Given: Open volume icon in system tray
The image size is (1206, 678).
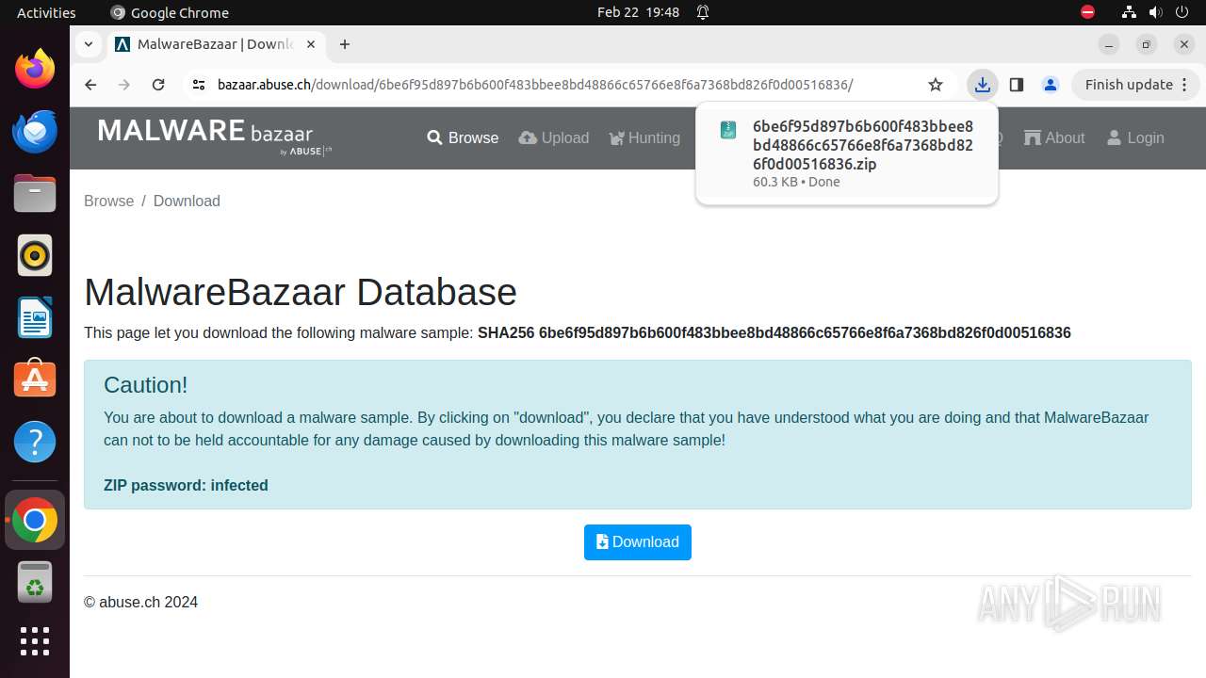Looking at the screenshot, I should 1155,12.
